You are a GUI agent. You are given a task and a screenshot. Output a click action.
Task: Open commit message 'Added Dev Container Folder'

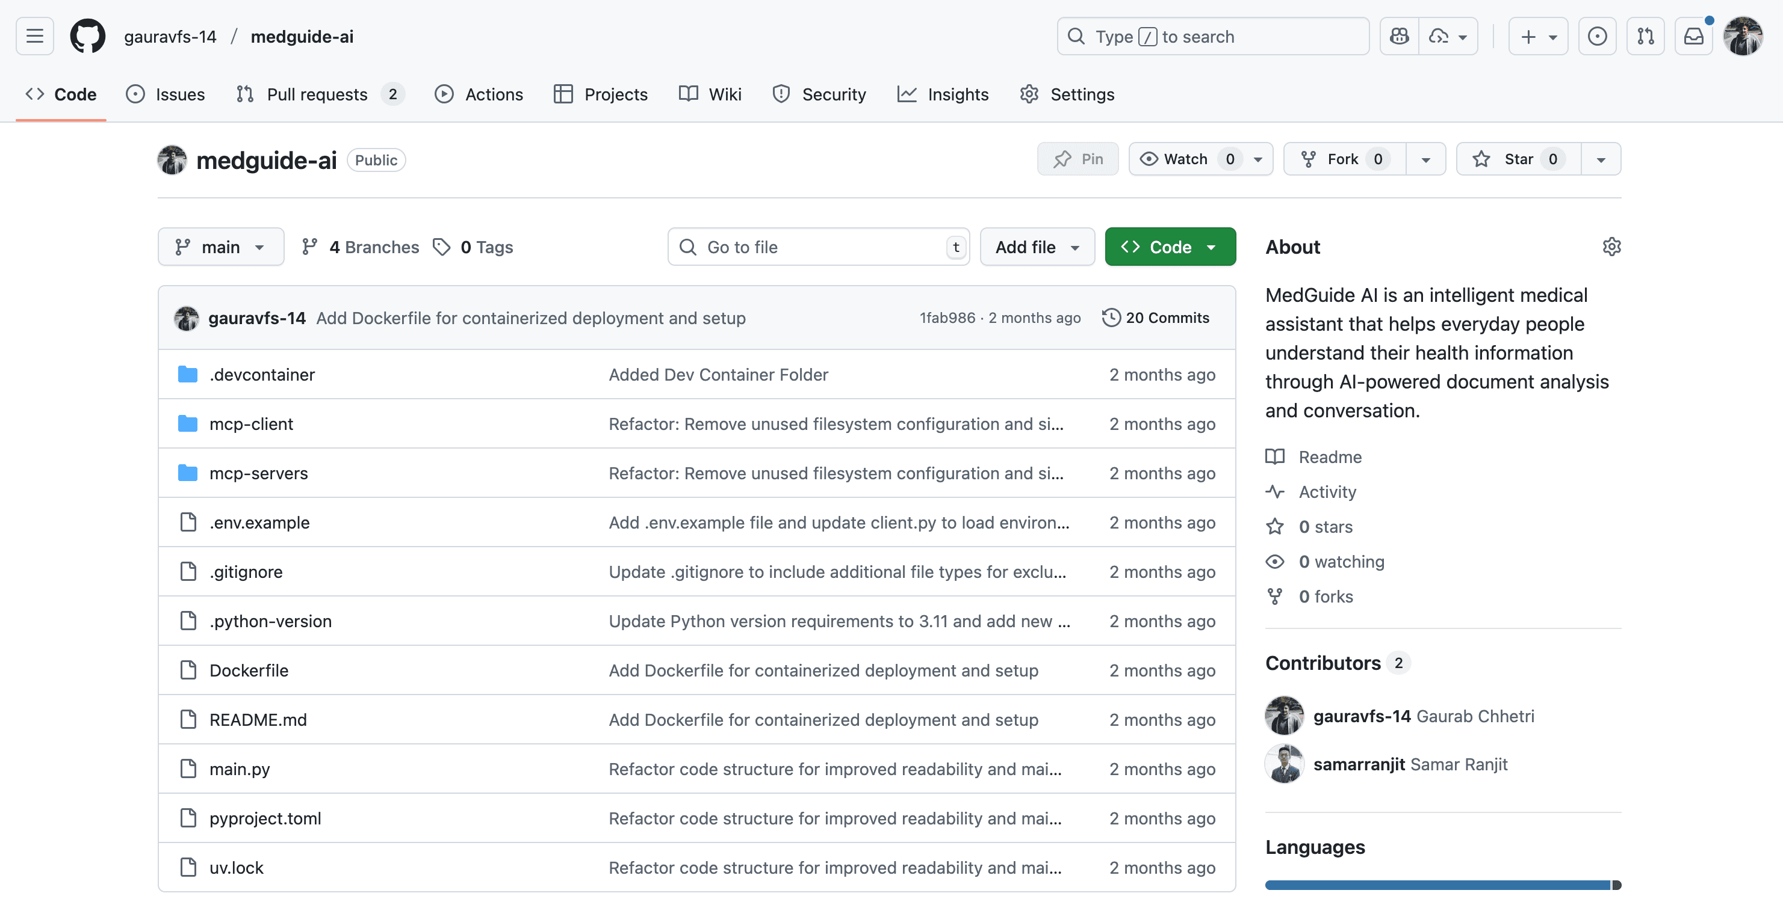point(718,374)
